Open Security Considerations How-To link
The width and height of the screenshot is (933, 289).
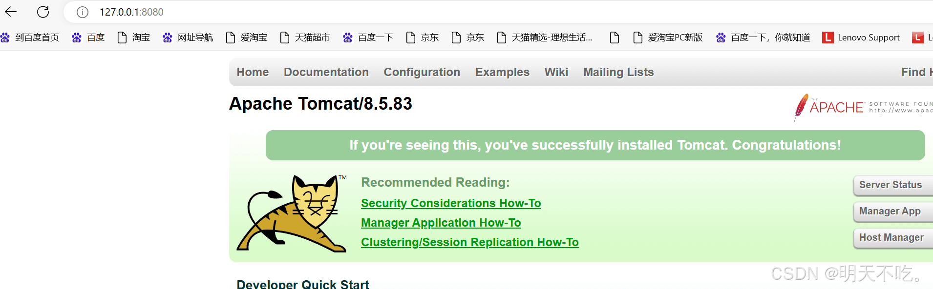pos(450,203)
